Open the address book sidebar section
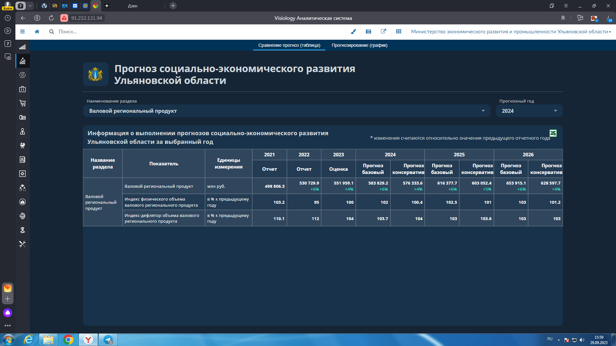This screenshot has width=616, height=346. pyautogui.click(x=22, y=160)
